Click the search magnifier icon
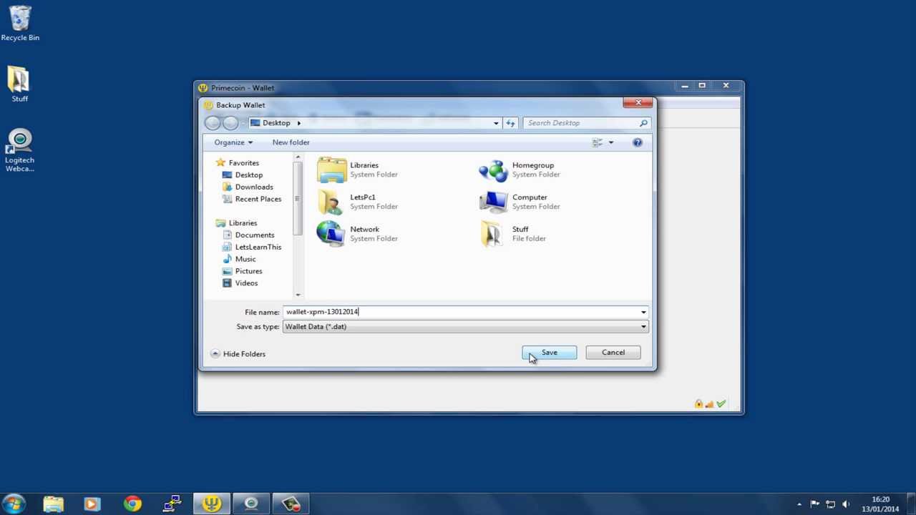916x515 pixels. pyautogui.click(x=643, y=123)
